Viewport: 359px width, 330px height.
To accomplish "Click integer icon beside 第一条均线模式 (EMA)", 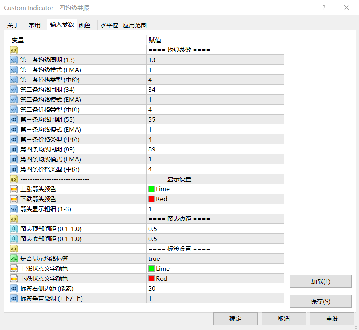I will (14, 70).
